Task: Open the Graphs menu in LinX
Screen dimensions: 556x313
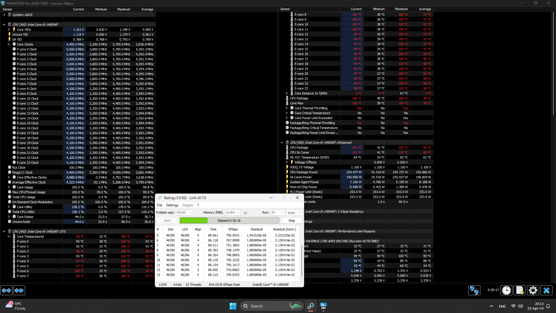Action: click(188, 205)
